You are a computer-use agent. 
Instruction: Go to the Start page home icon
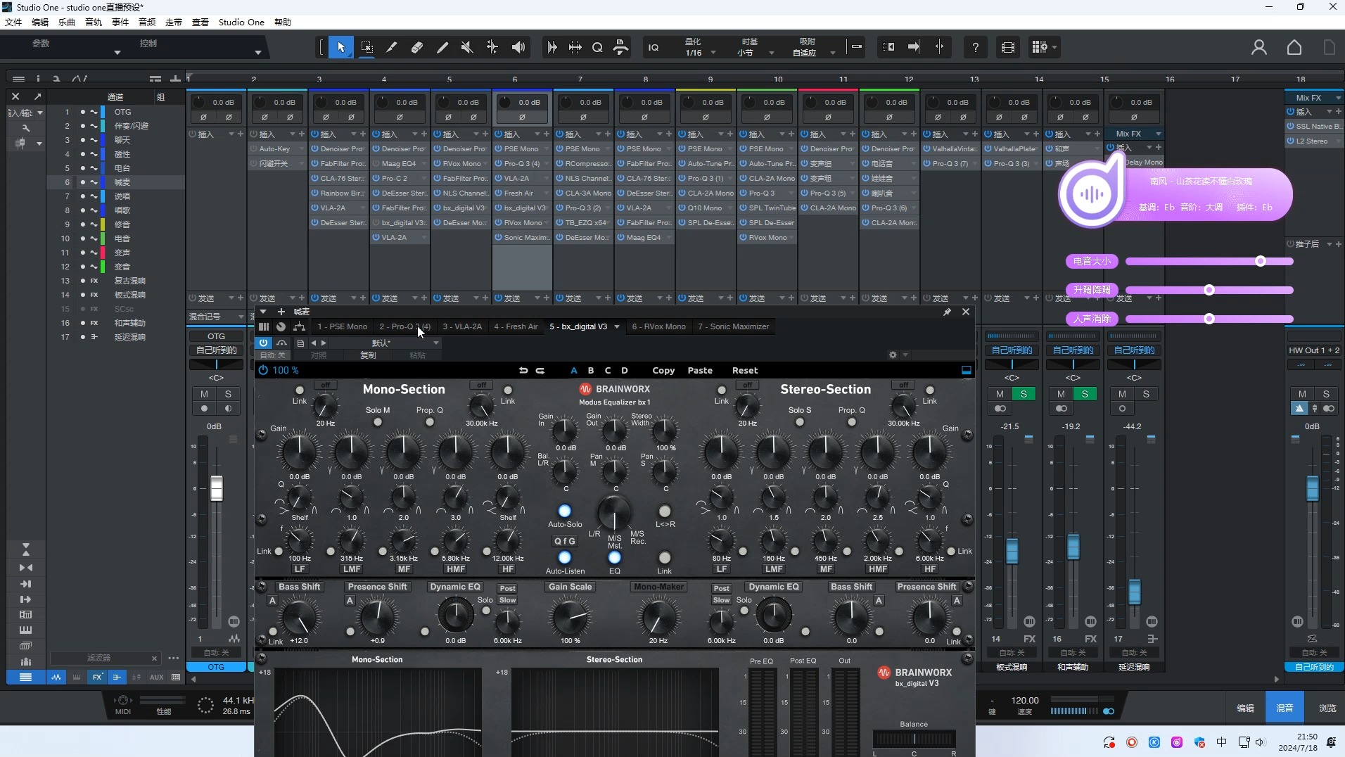click(1294, 47)
